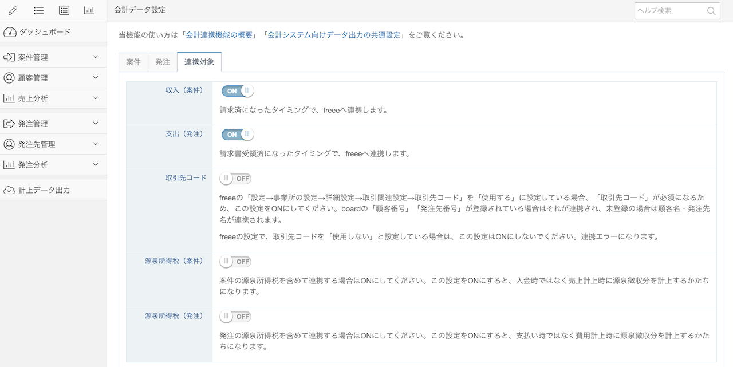Enable the 源泉所得税（案件） toggle
The width and height of the screenshot is (733, 367).
click(235, 261)
